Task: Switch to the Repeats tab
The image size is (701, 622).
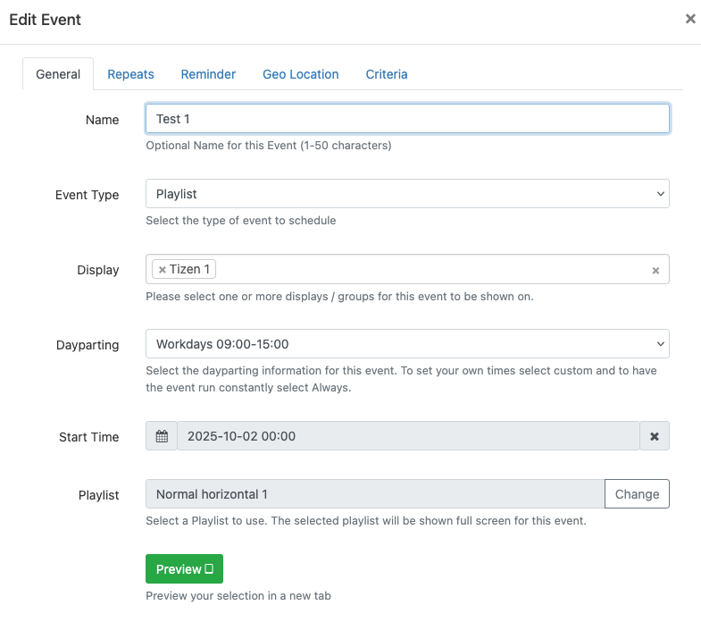Action: pos(130,74)
